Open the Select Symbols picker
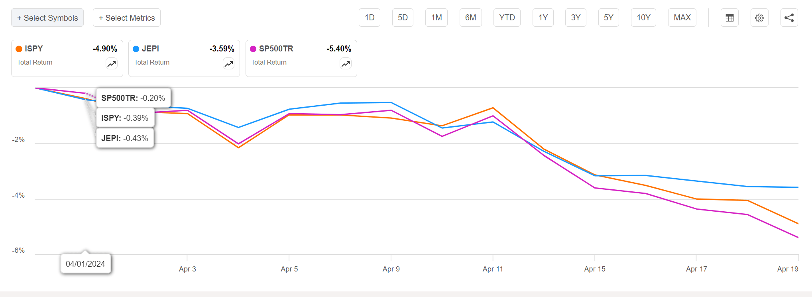This screenshot has width=812, height=297. tap(47, 18)
